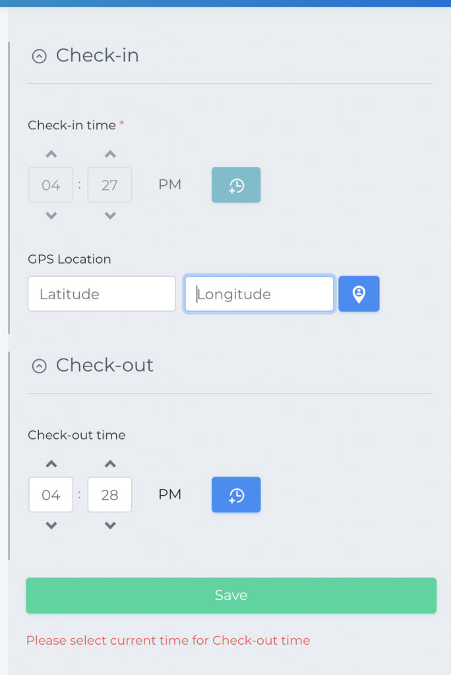Decrease check-out hour with down arrow
Viewport: 451px width, 675px height.
pyautogui.click(x=51, y=525)
